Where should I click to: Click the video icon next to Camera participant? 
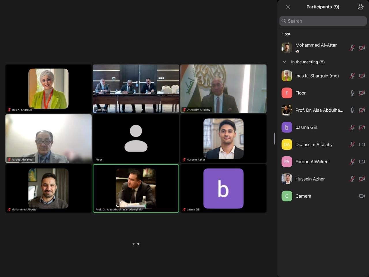(362, 196)
